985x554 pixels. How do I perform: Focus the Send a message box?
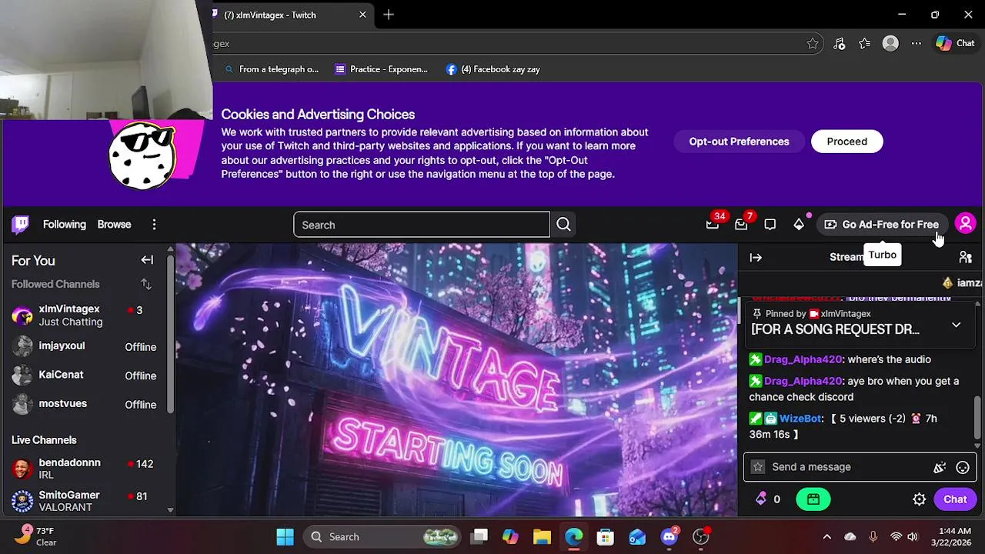pyautogui.click(x=859, y=467)
